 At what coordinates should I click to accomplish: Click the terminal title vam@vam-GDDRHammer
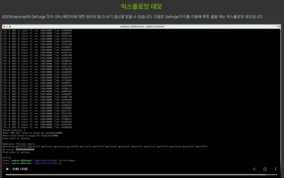point(142,26)
